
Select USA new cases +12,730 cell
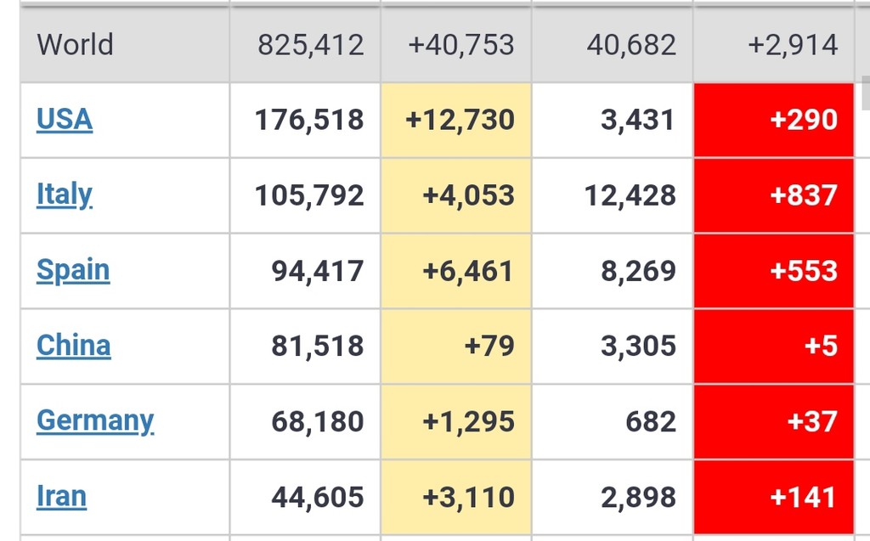460,120
